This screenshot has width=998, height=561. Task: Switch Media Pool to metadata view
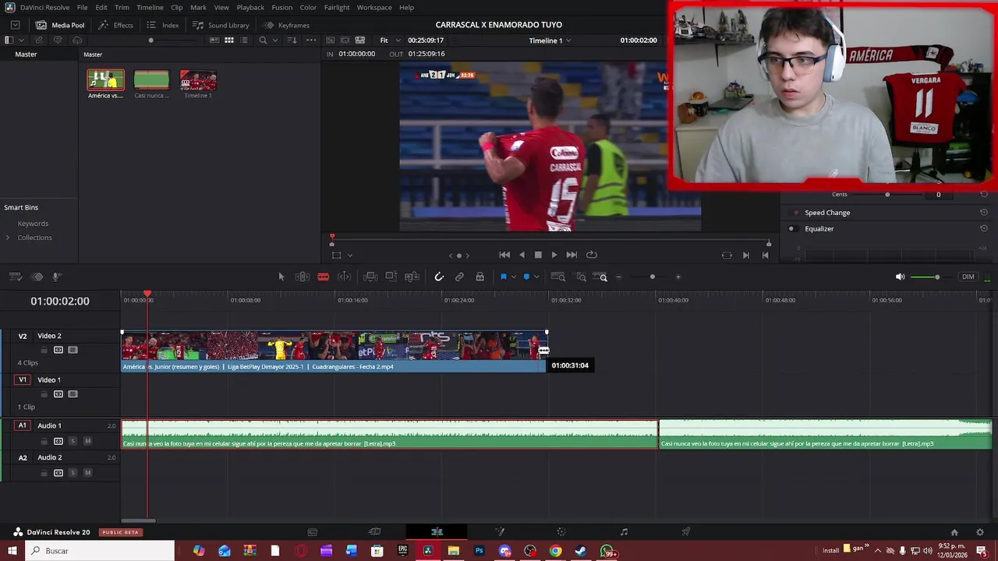coord(214,40)
